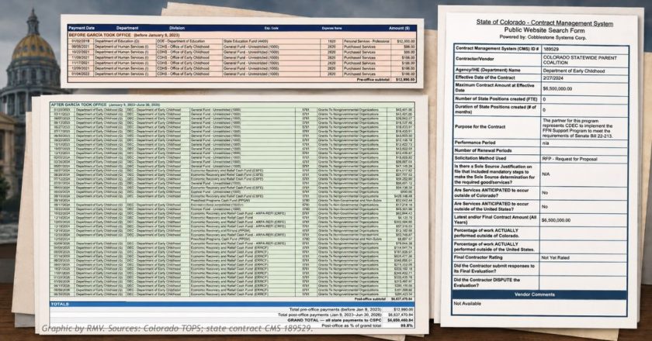652x341 pixels.
Task: Click 'Duration of State Positions created' label
Action: tap(495, 109)
